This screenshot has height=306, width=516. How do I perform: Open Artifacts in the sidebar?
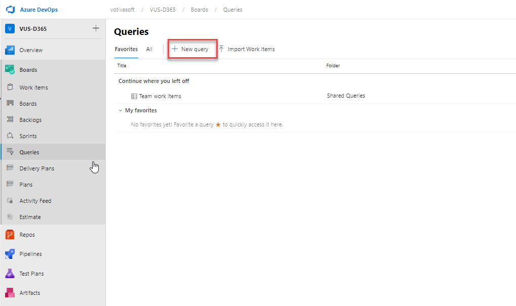tap(29, 293)
